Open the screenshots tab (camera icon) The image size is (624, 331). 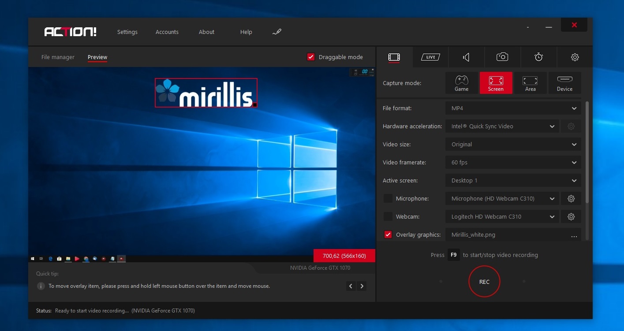[x=502, y=57]
